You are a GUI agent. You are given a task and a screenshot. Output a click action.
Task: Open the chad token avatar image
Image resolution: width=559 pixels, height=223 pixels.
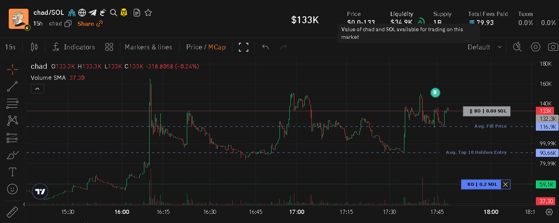click(x=19, y=18)
